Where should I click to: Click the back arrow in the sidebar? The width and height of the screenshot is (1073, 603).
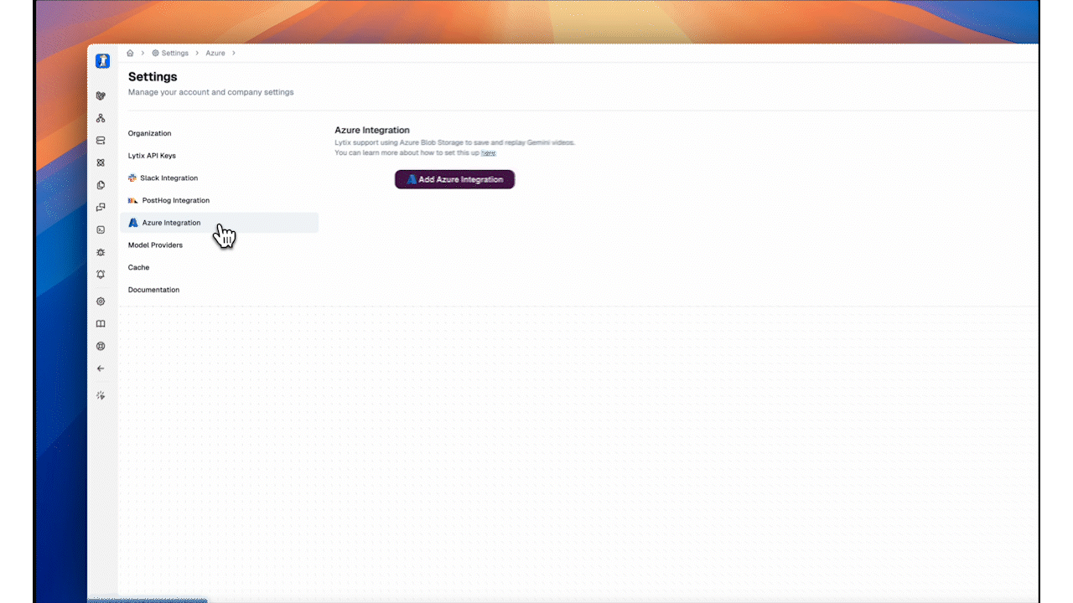coord(101,368)
